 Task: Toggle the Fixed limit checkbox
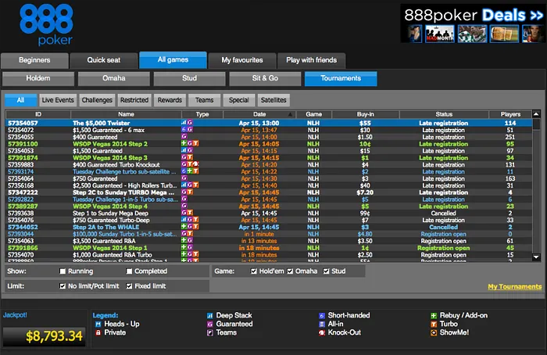click(x=129, y=286)
